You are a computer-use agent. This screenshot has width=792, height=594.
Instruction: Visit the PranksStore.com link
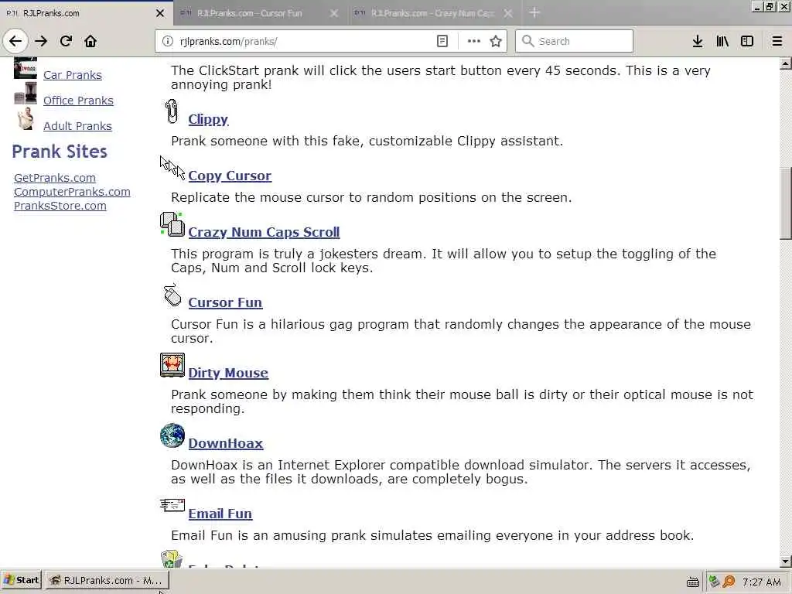(60, 206)
